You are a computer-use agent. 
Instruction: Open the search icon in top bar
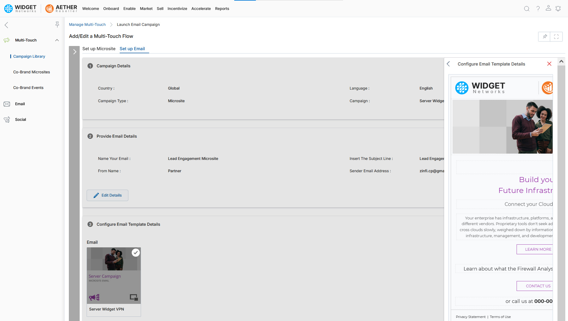click(x=527, y=9)
